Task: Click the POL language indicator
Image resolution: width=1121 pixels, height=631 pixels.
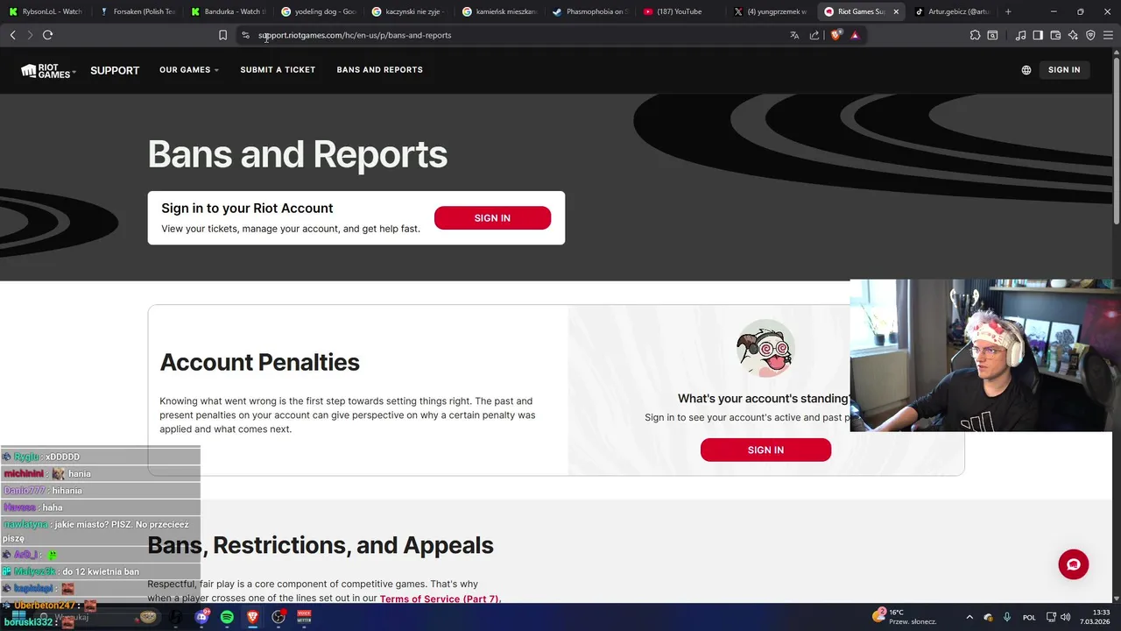Action: coord(1029,617)
